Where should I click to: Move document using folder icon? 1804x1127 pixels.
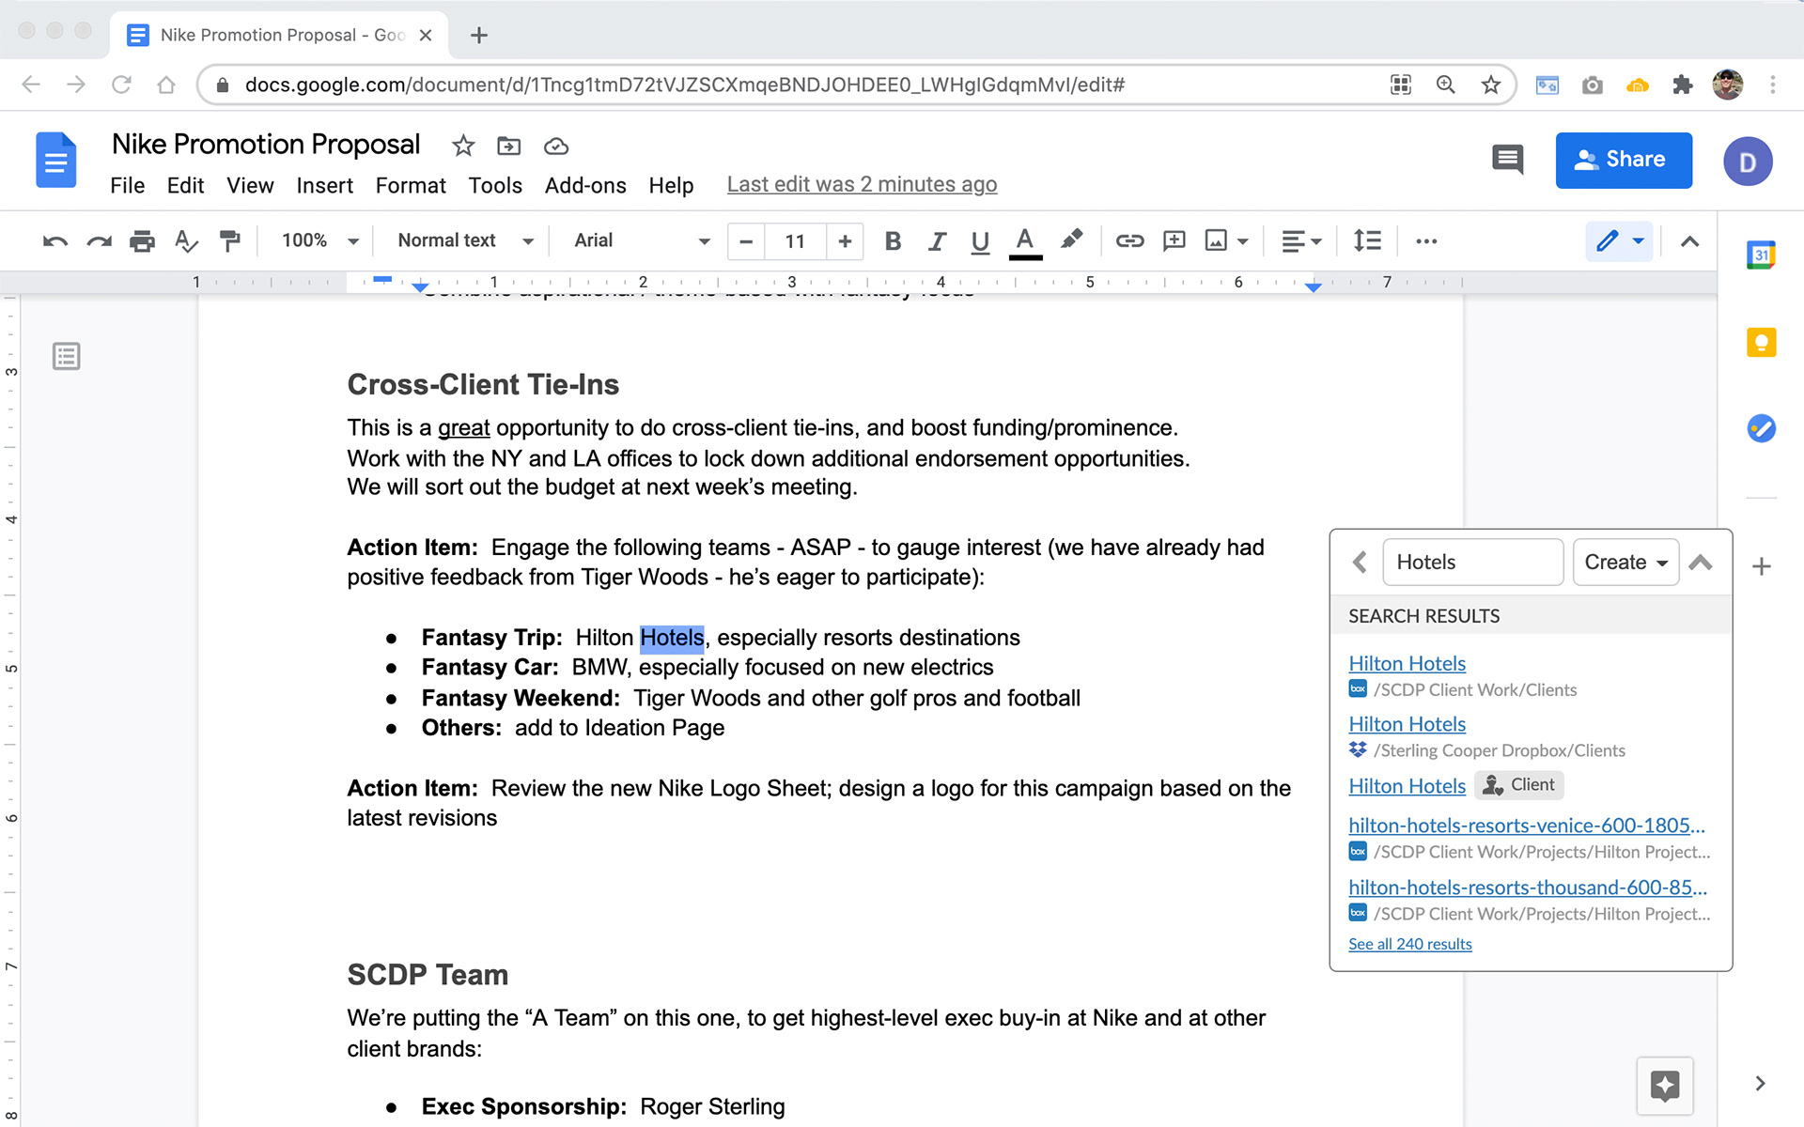coord(508,146)
